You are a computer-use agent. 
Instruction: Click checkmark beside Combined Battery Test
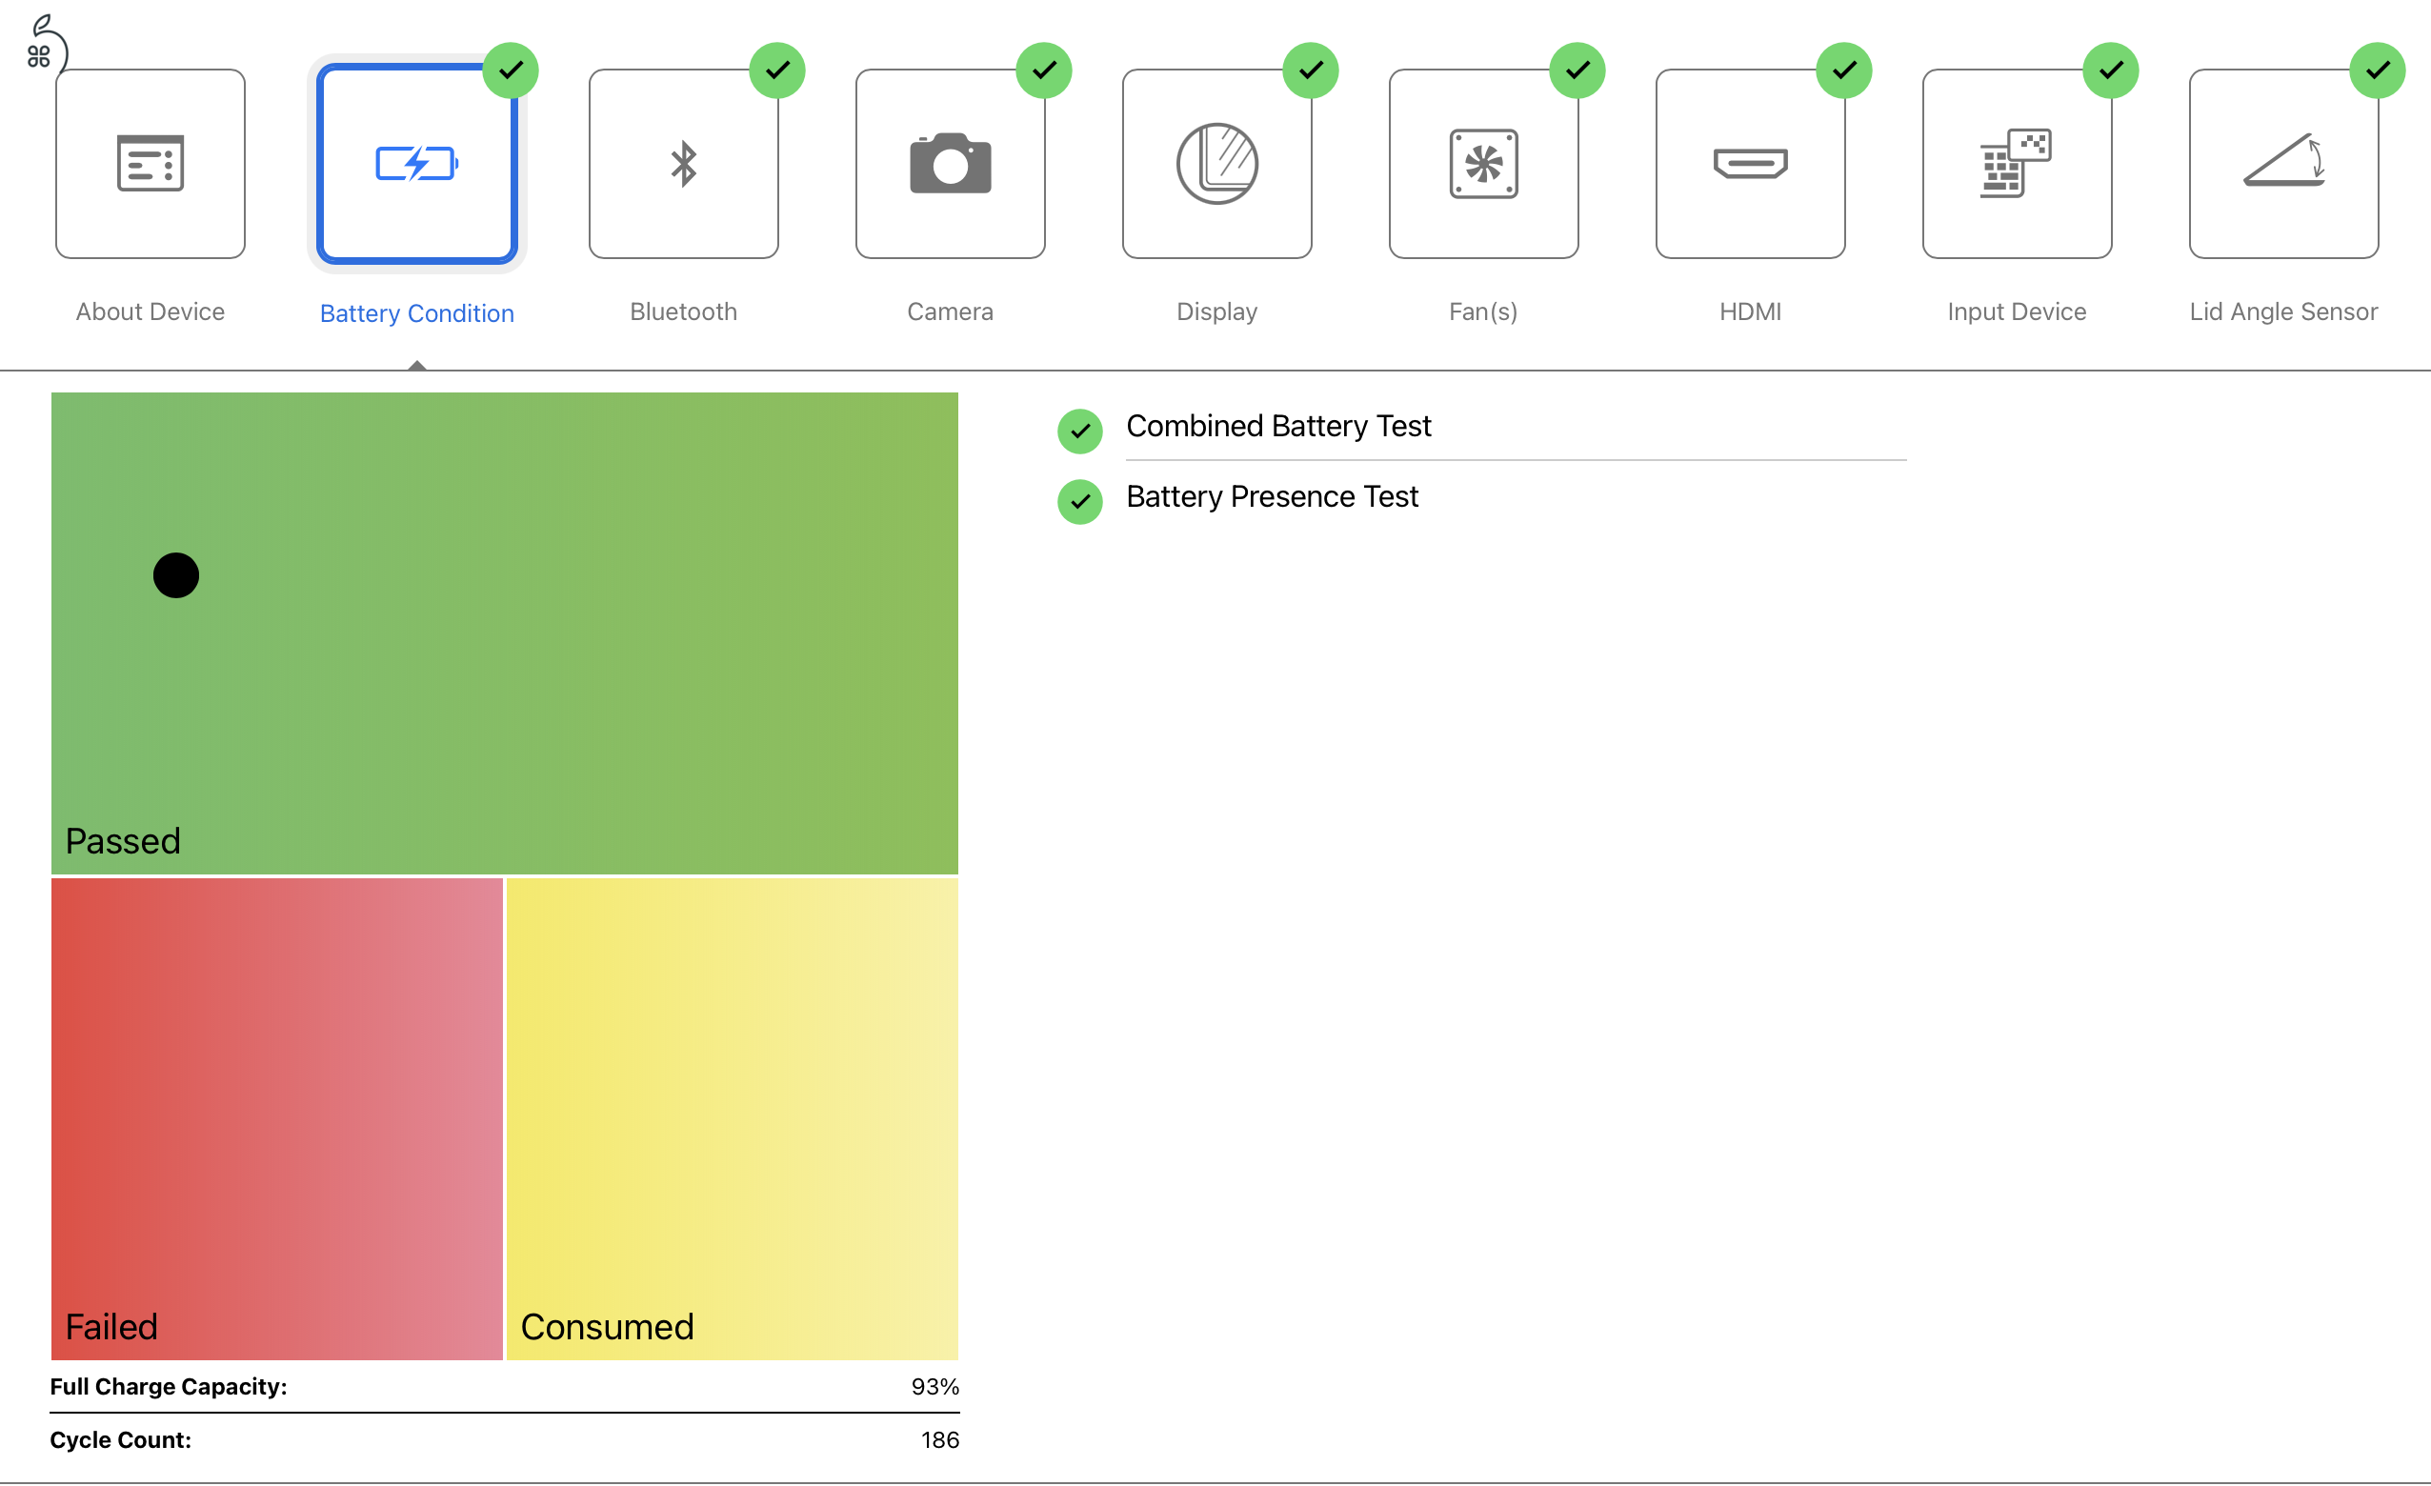[1079, 432]
